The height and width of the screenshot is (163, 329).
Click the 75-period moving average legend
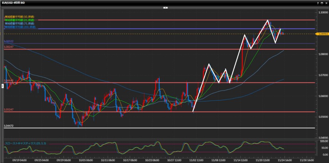19,24
